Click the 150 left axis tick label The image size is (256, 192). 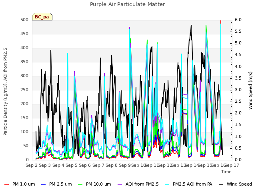coord(24,118)
